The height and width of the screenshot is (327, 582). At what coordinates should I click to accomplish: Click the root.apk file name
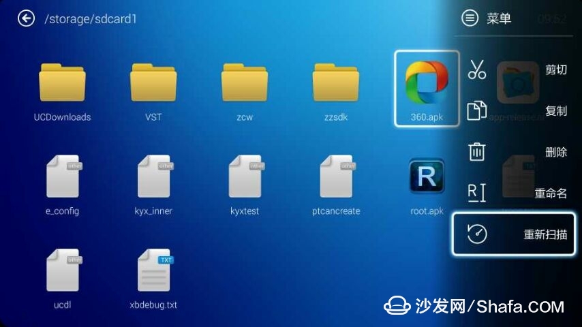[427, 211]
